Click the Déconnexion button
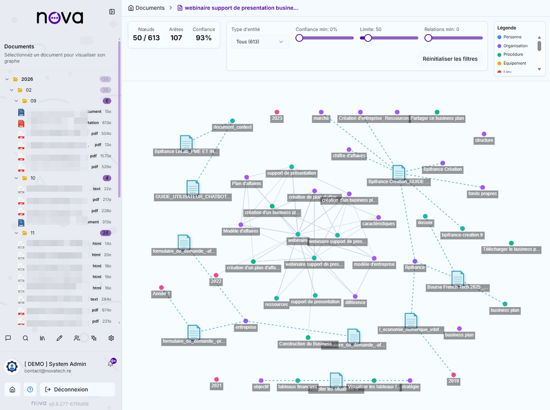This screenshot has height=410, width=550. pyautogui.click(x=77, y=390)
